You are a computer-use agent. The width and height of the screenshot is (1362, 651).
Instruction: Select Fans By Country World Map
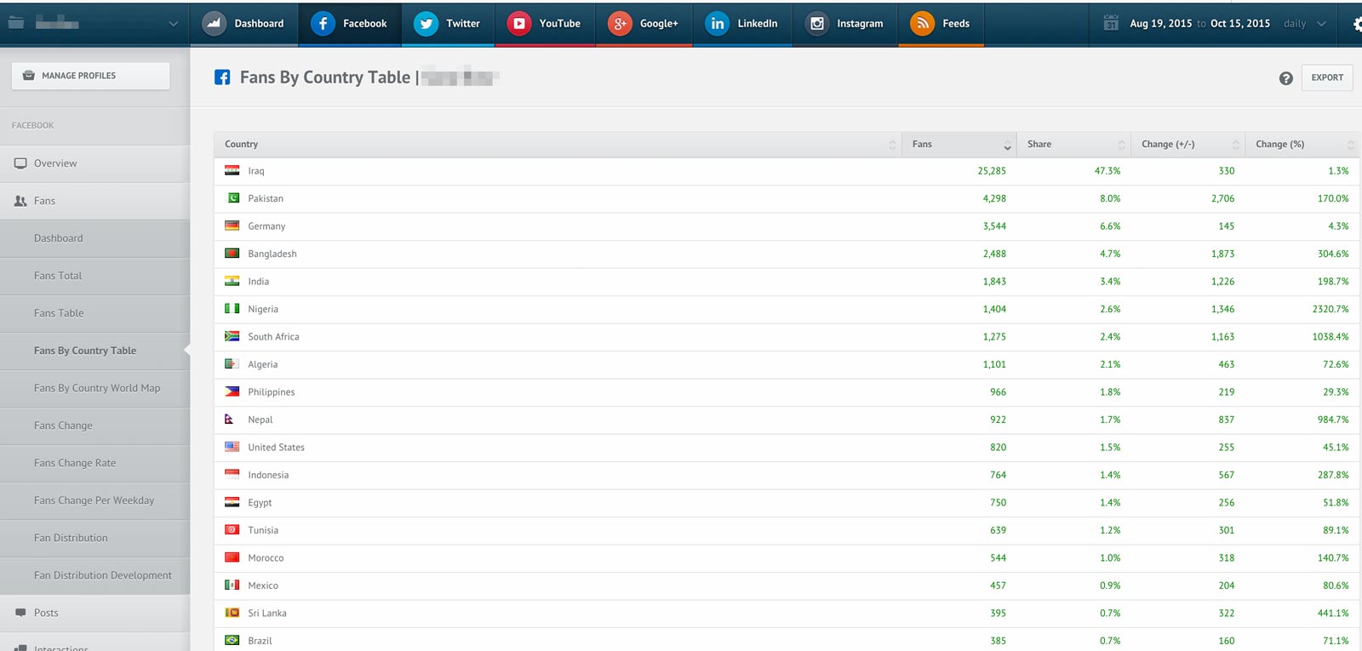(97, 388)
